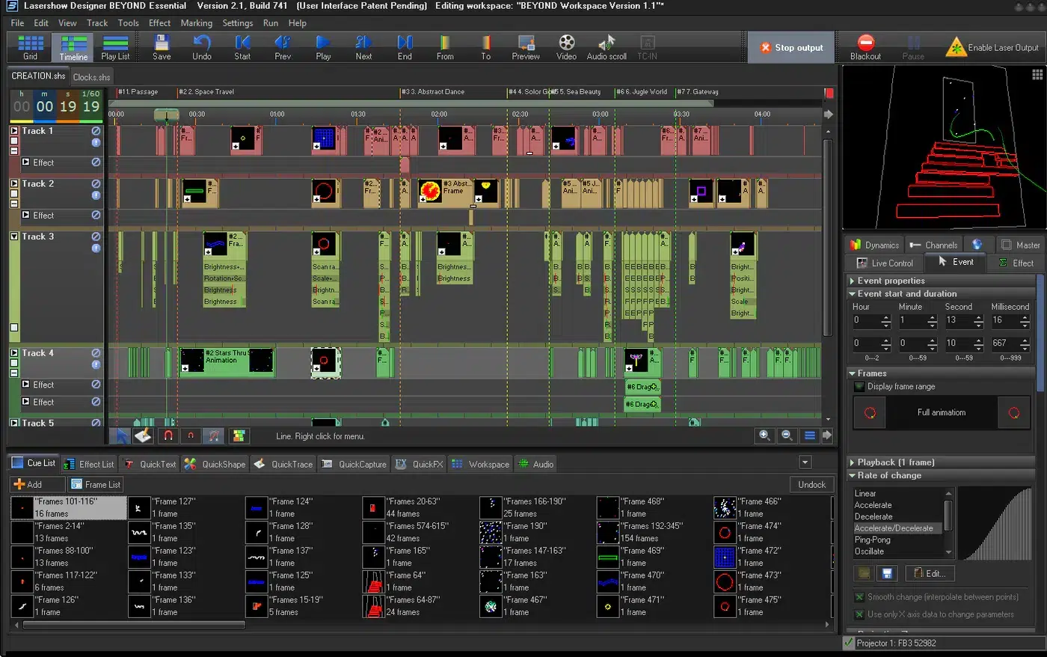The image size is (1047, 657).
Task: Click the Stop output button
Action: click(791, 48)
